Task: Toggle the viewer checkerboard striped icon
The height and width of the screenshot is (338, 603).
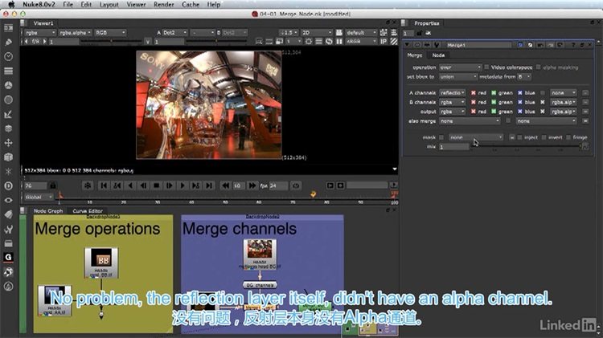Action: (x=394, y=41)
